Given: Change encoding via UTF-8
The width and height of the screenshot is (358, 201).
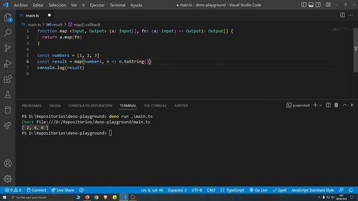Looking at the screenshot, I should click(x=197, y=190).
